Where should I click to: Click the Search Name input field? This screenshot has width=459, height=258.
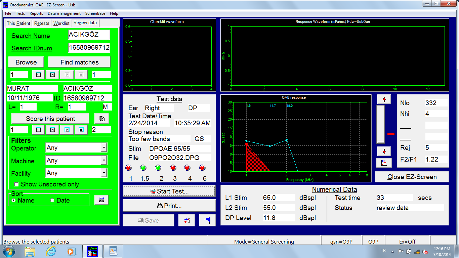tap(89, 35)
